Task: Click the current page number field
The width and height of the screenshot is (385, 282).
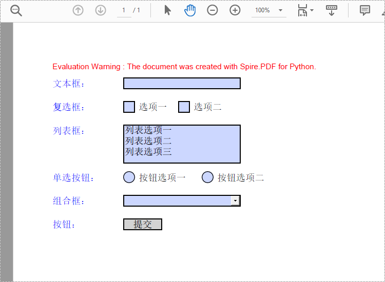Action: (124, 10)
